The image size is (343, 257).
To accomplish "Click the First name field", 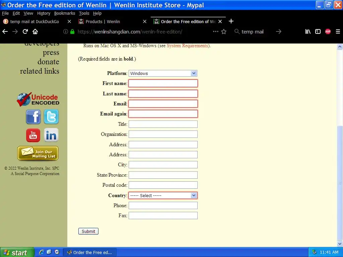I will (163, 83).
